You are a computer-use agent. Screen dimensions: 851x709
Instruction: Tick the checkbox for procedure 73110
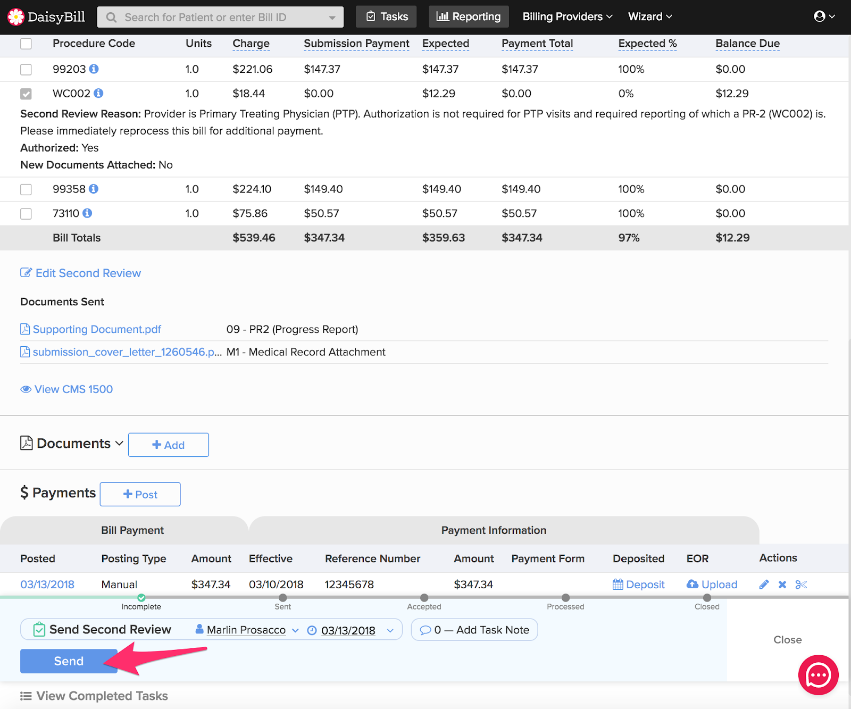26,214
